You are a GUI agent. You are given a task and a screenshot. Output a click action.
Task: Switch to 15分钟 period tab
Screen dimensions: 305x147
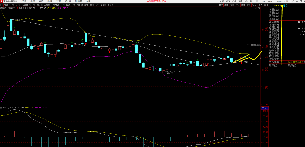(x=32, y=5)
